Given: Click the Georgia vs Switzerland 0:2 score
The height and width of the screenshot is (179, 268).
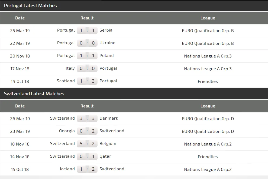Looking at the screenshot, I should point(87,131).
